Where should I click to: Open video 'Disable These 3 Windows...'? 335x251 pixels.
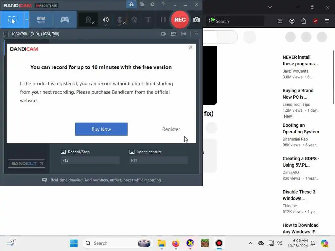click(x=299, y=195)
